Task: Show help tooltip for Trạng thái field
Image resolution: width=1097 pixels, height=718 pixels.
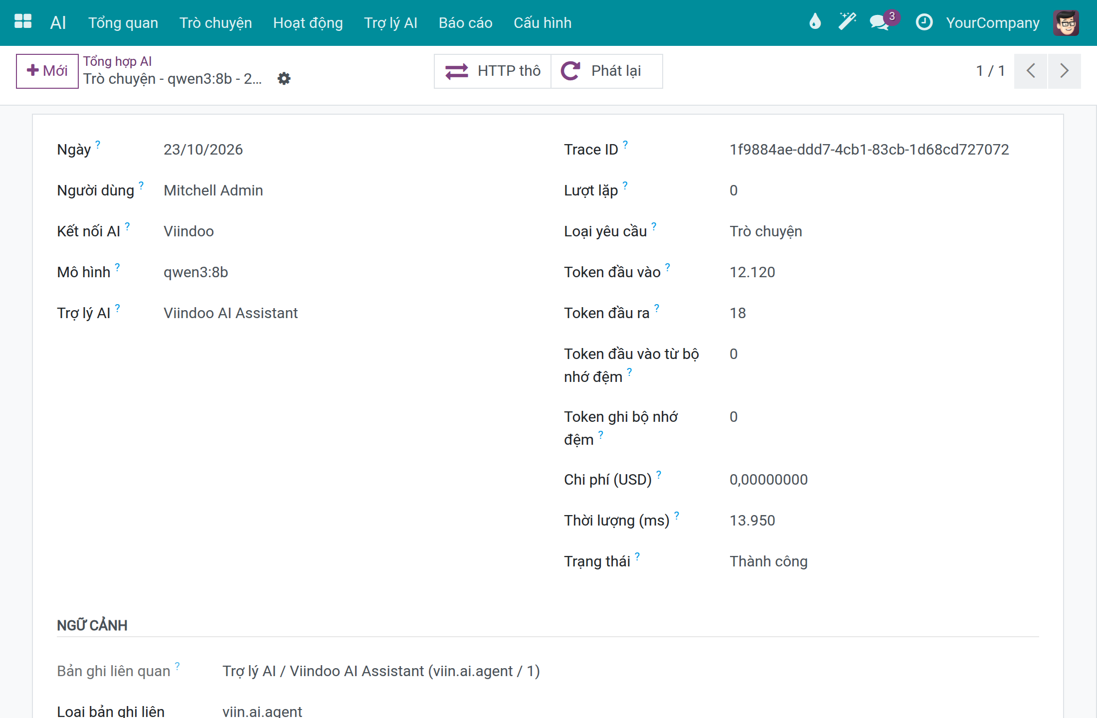Action: pos(637,556)
